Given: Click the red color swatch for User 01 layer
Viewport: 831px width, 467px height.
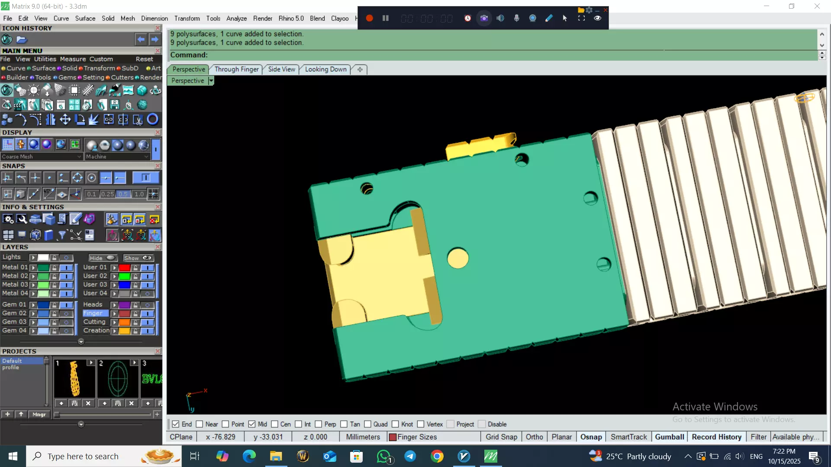Looking at the screenshot, I should [x=125, y=268].
